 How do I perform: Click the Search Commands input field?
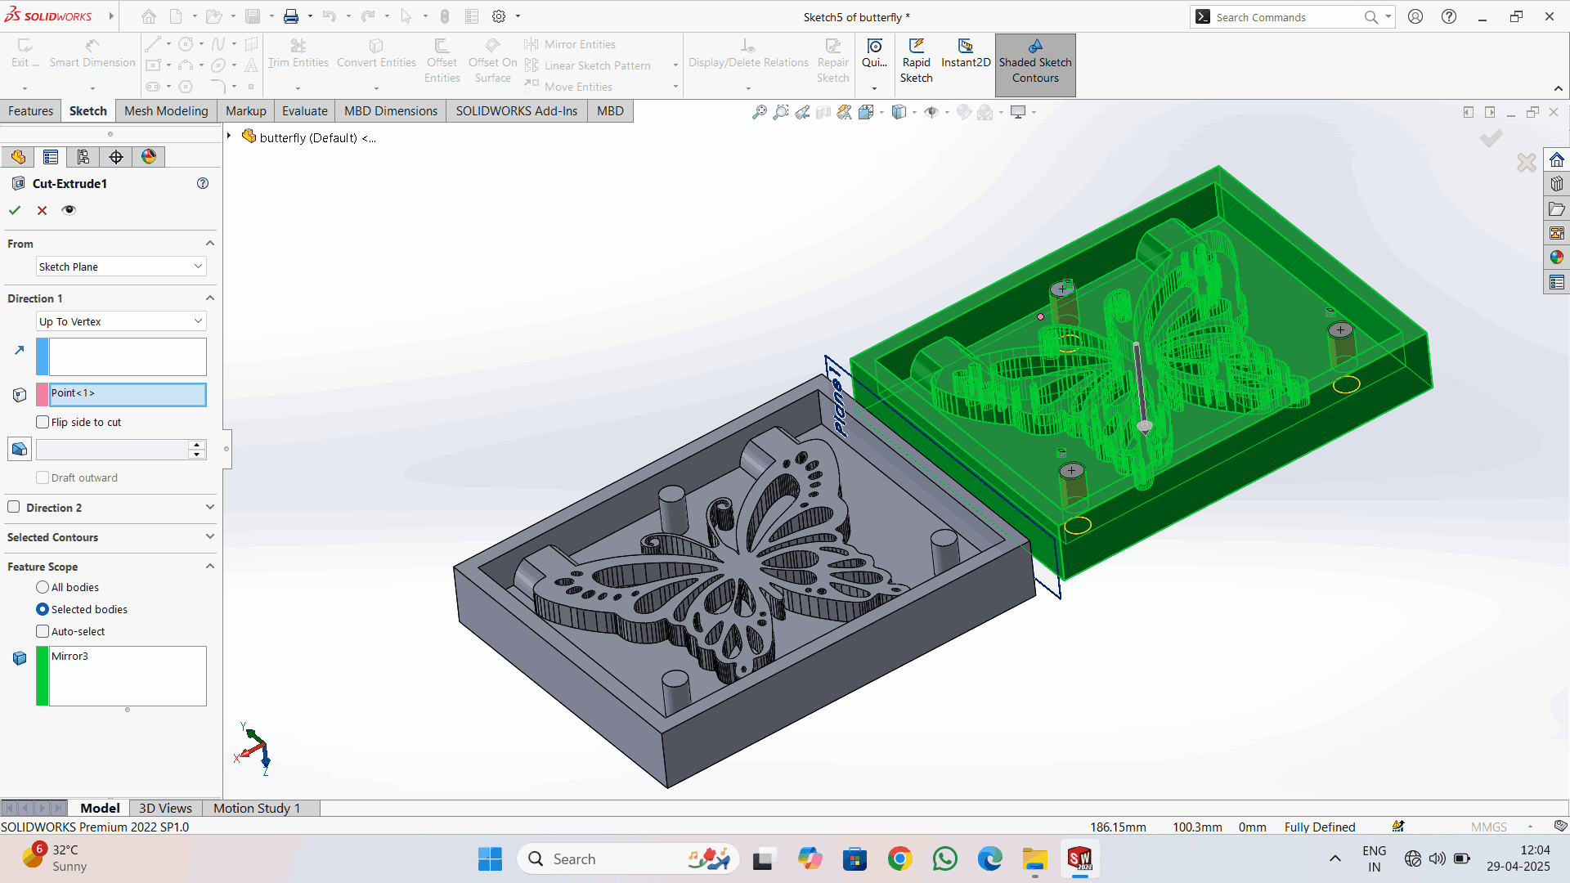pyautogui.click(x=1288, y=17)
